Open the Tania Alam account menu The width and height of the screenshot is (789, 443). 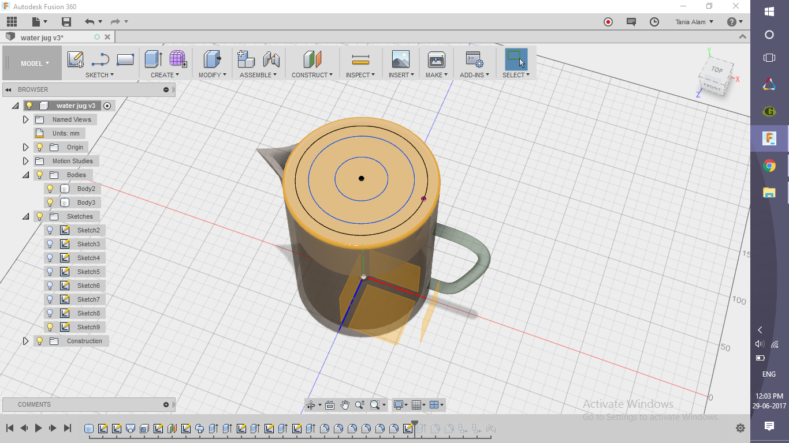point(694,22)
